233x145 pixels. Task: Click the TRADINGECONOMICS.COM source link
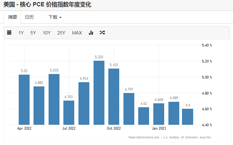tap(143, 137)
